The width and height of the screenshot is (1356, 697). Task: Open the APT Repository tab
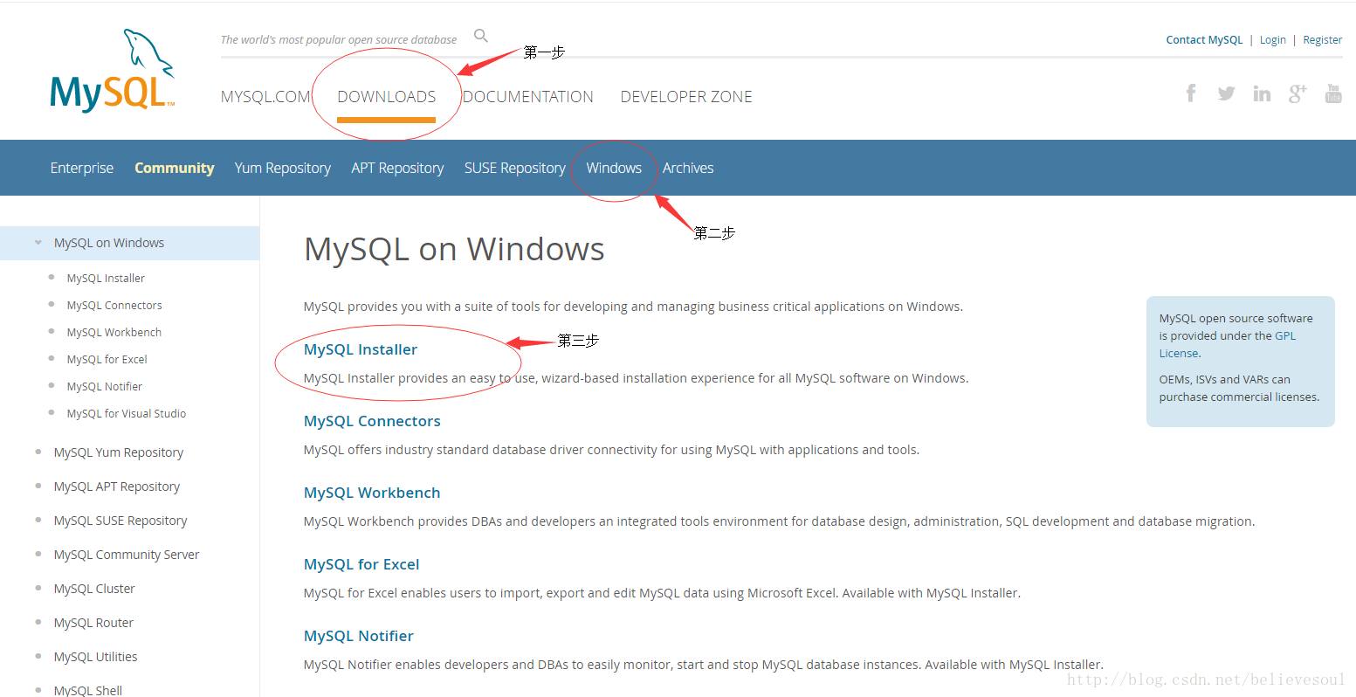397,168
